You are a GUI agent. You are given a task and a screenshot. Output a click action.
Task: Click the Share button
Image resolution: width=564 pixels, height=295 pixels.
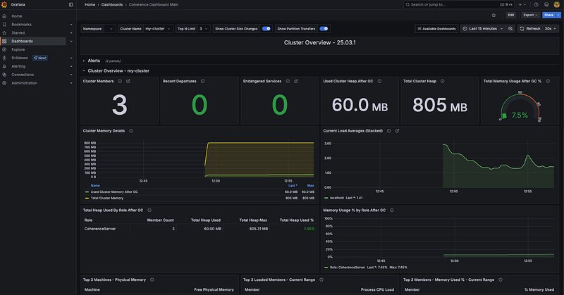pos(548,15)
